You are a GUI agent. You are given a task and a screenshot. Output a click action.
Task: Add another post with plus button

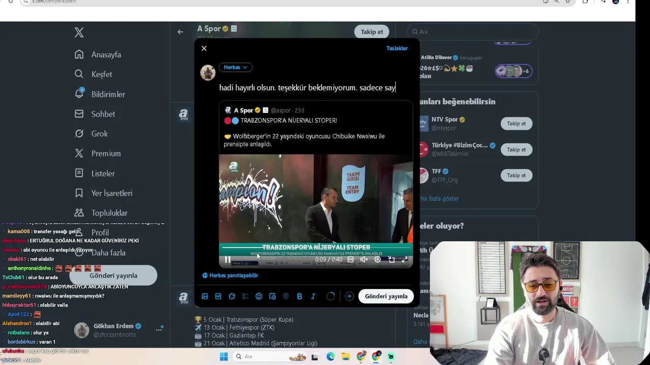point(349,296)
